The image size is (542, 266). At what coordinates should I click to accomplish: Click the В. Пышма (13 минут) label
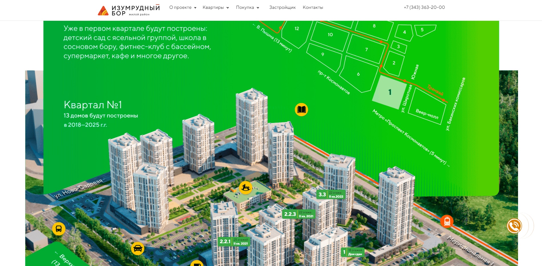(x=273, y=38)
